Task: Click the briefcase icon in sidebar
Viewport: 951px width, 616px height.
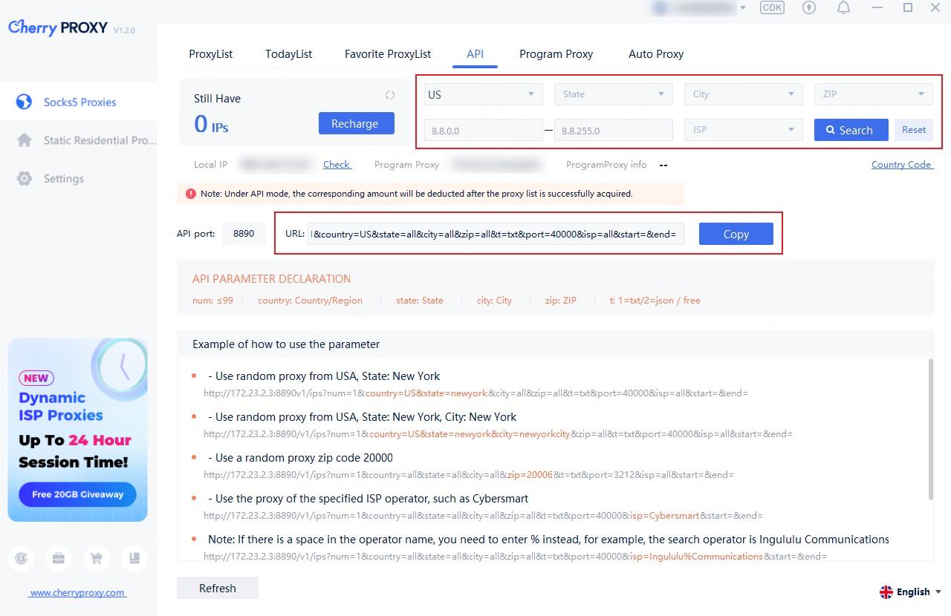Action: pos(59,558)
